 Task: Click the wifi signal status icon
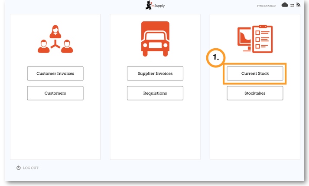298,5
